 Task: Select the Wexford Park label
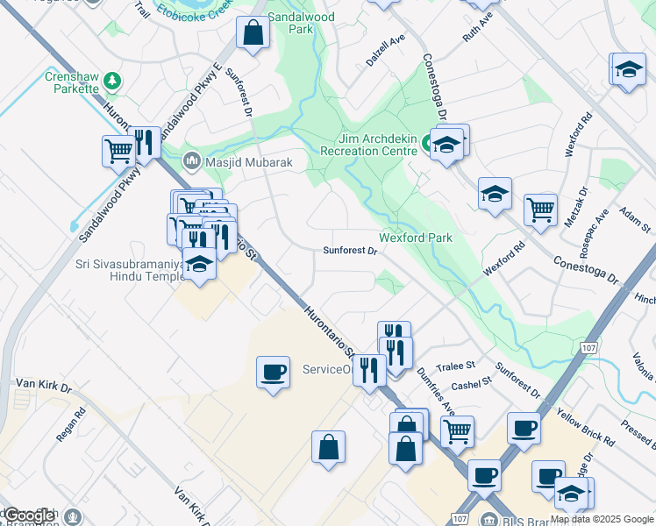(416, 238)
